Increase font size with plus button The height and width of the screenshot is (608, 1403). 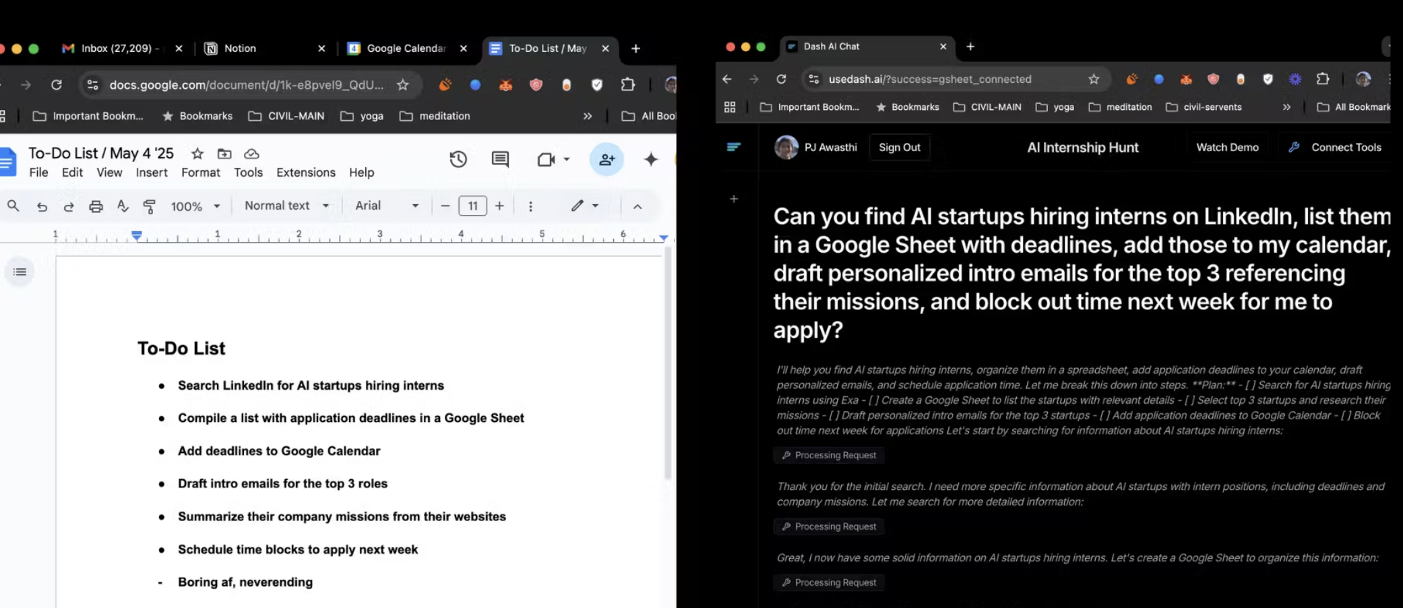[x=499, y=206]
